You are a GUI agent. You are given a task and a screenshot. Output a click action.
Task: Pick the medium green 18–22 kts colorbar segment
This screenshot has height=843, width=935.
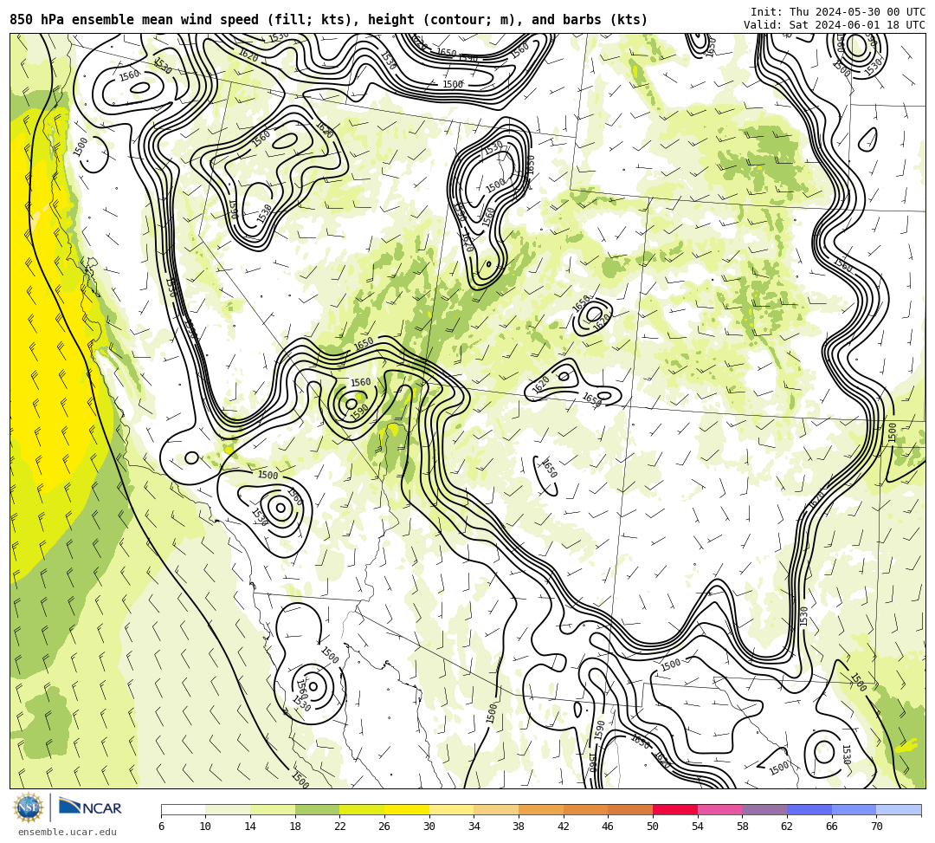pyautogui.click(x=317, y=809)
